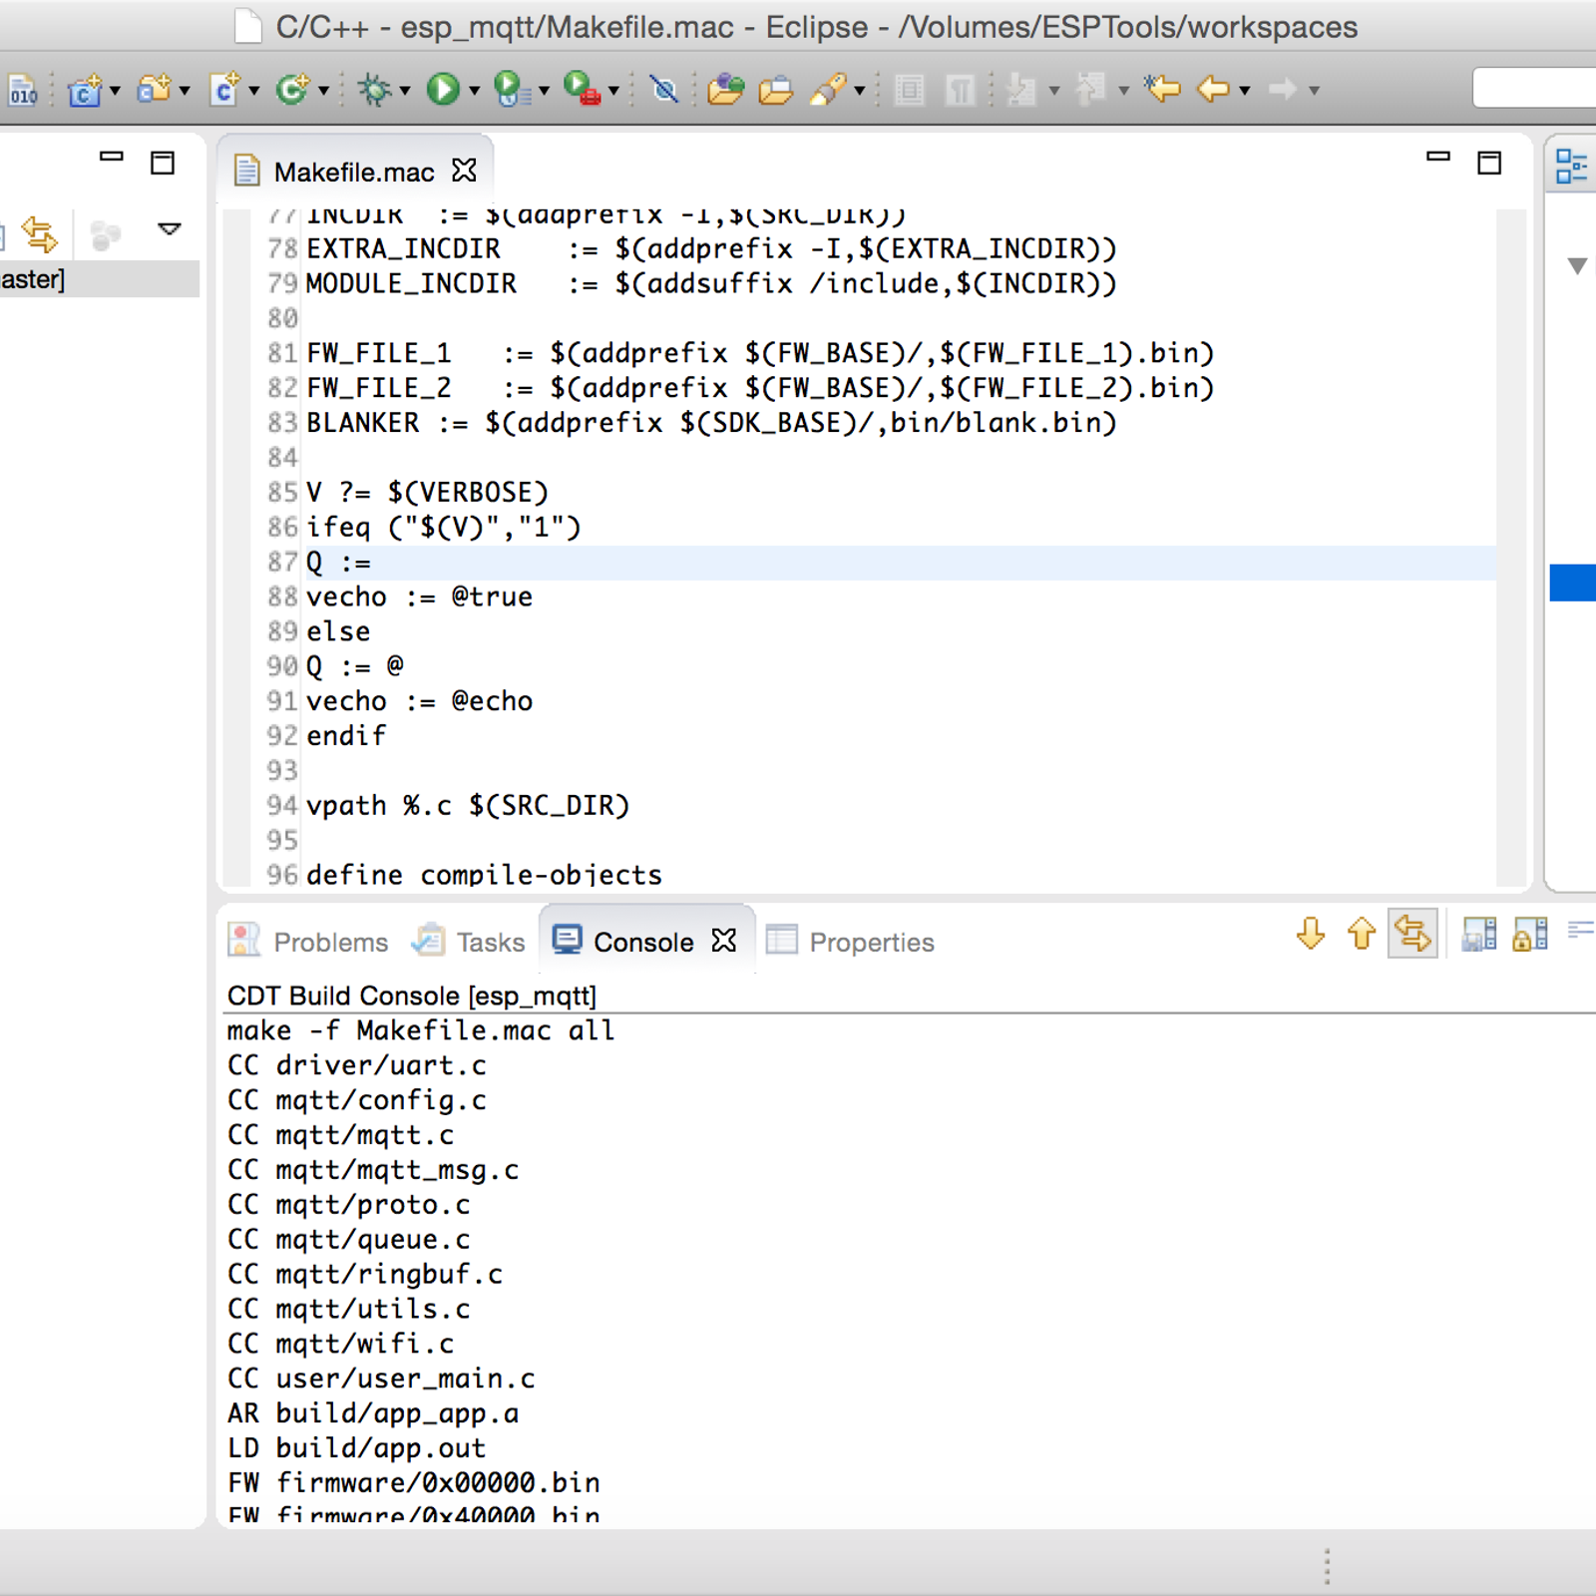Click the binary 010 build icon in toolbar
The image size is (1596, 1596).
pyautogui.click(x=24, y=91)
